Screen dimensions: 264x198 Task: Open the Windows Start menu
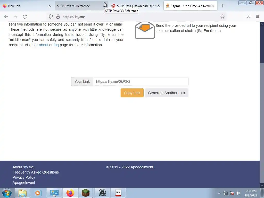point(7,193)
